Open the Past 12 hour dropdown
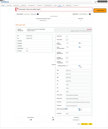 [x=27, y=14]
